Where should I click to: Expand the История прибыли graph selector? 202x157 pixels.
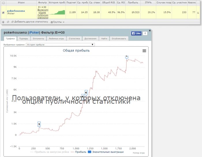pyautogui.click(x=60, y=45)
